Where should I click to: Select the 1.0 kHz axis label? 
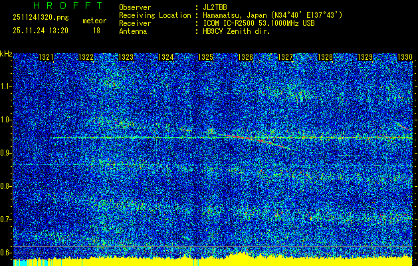[x=6, y=120]
